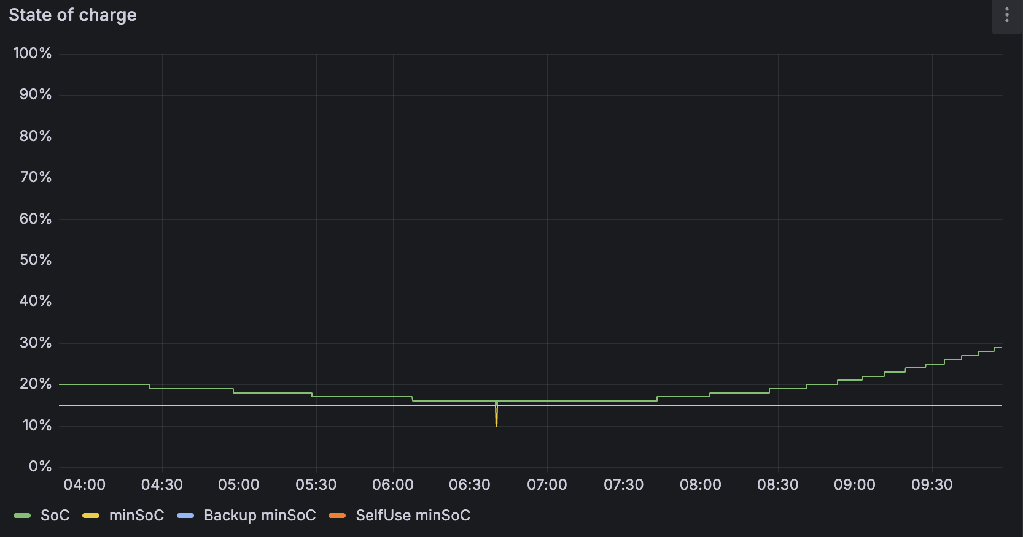Click the 08:00 time axis label

(x=701, y=485)
